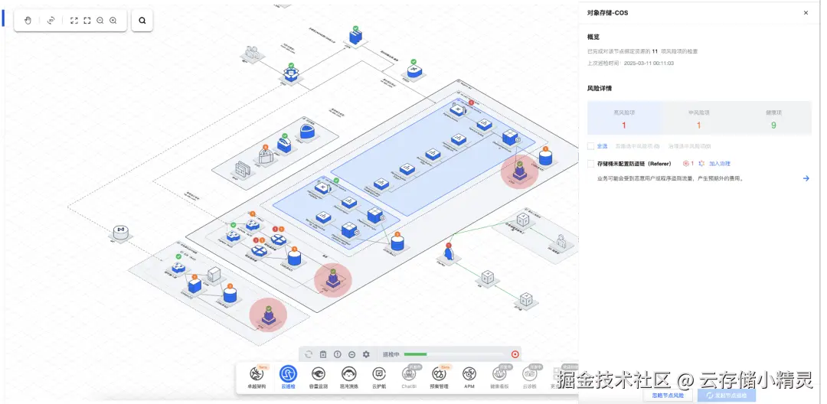
Task: Open the gear settings in inspection bar
Action: [x=366, y=354]
